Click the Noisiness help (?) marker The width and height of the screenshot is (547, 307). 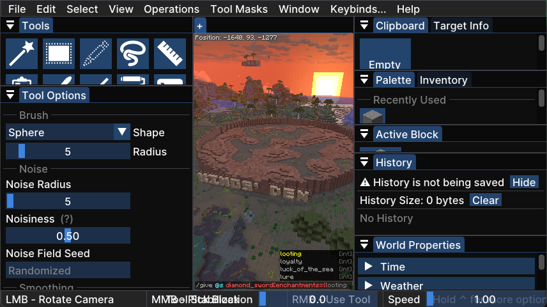[x=66, y=219]
